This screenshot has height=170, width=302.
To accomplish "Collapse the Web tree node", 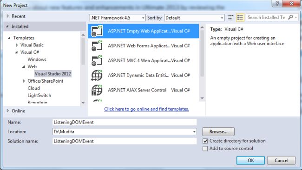I will point(24,66).
